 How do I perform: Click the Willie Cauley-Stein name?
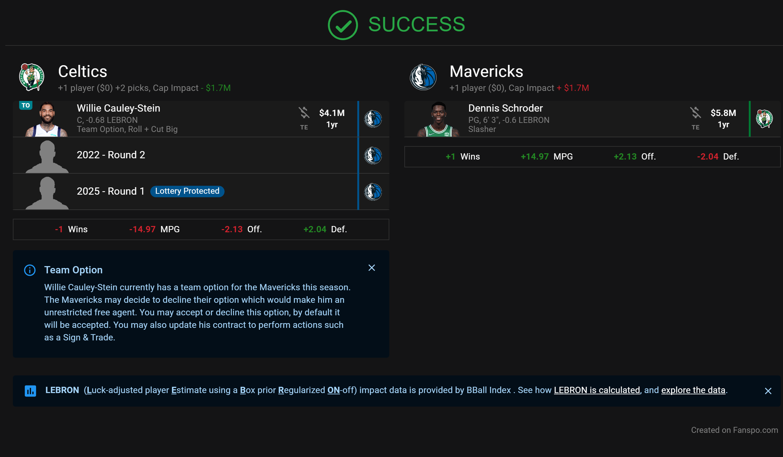click(x=119, y=108)
